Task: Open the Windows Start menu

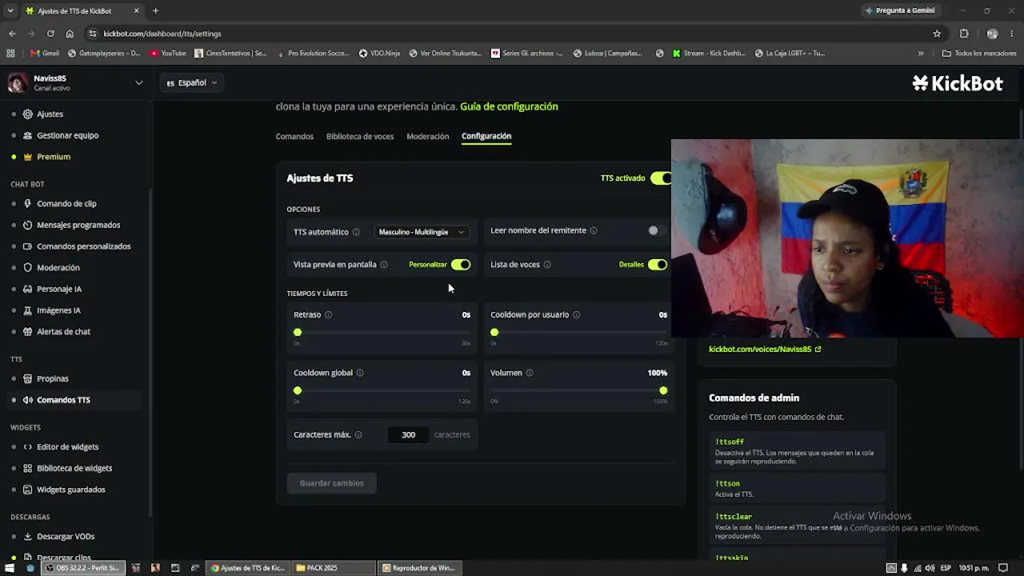Action: (x=10, y=568)
